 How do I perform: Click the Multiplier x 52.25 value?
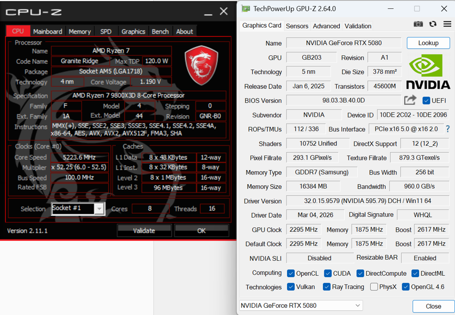coord(80,167)
